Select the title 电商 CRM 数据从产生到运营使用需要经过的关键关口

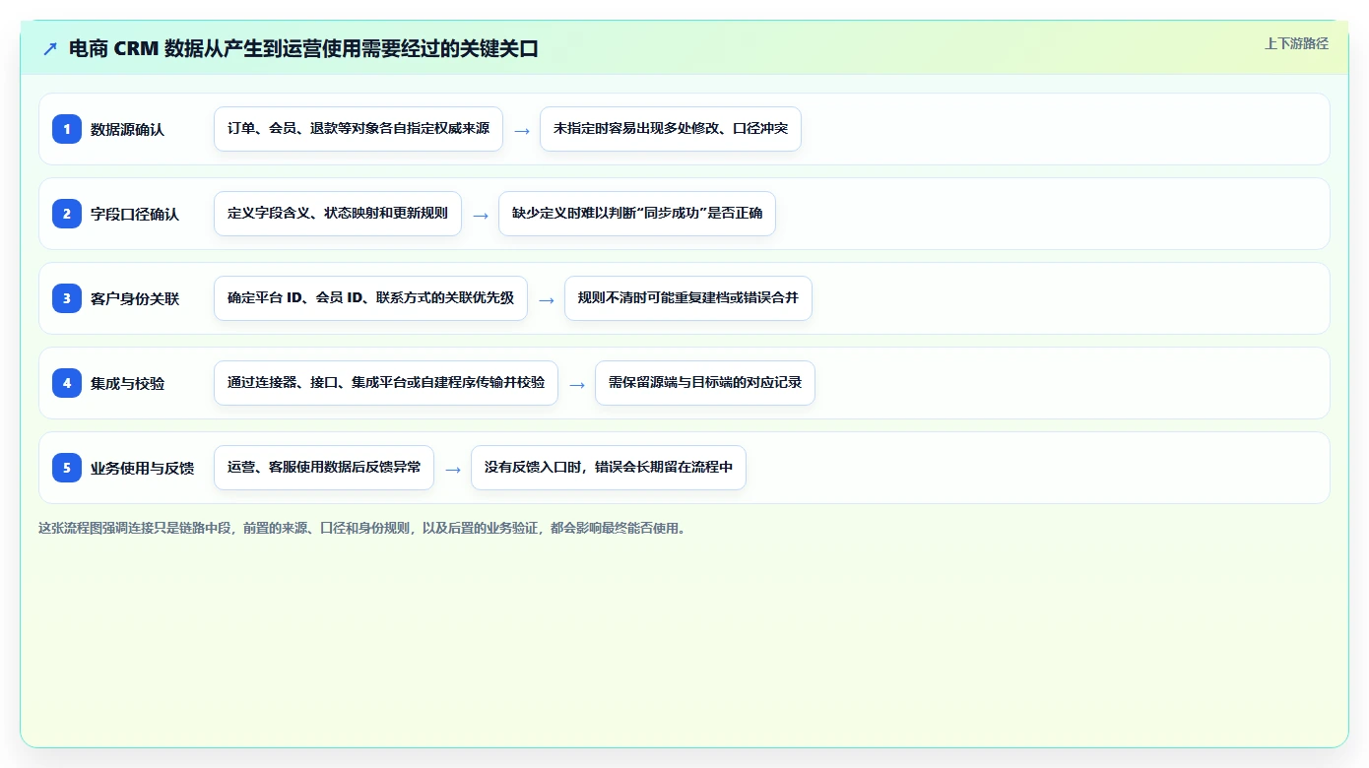303,49
